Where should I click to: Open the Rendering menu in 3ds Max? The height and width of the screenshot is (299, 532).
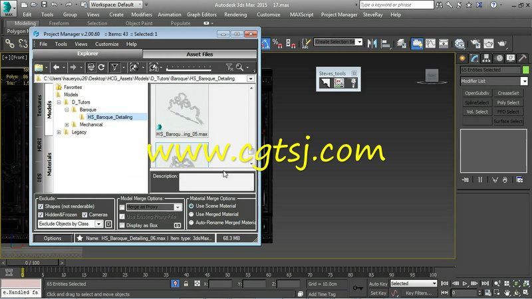point(235,15)
